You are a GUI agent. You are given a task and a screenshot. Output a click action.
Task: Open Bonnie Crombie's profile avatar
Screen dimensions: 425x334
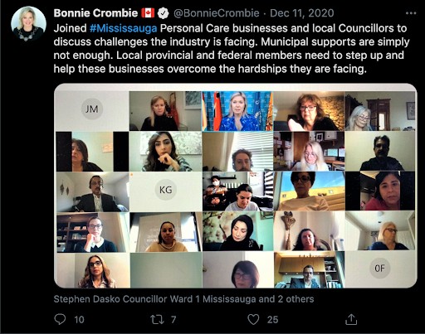coord(28,24)
